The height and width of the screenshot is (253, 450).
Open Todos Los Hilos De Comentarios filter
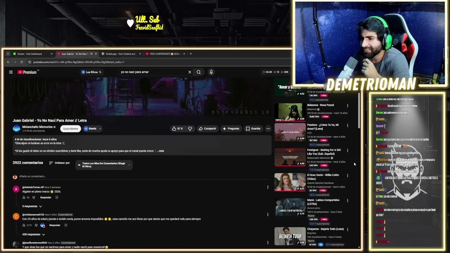pyautogui.click(x=104, y=165)
